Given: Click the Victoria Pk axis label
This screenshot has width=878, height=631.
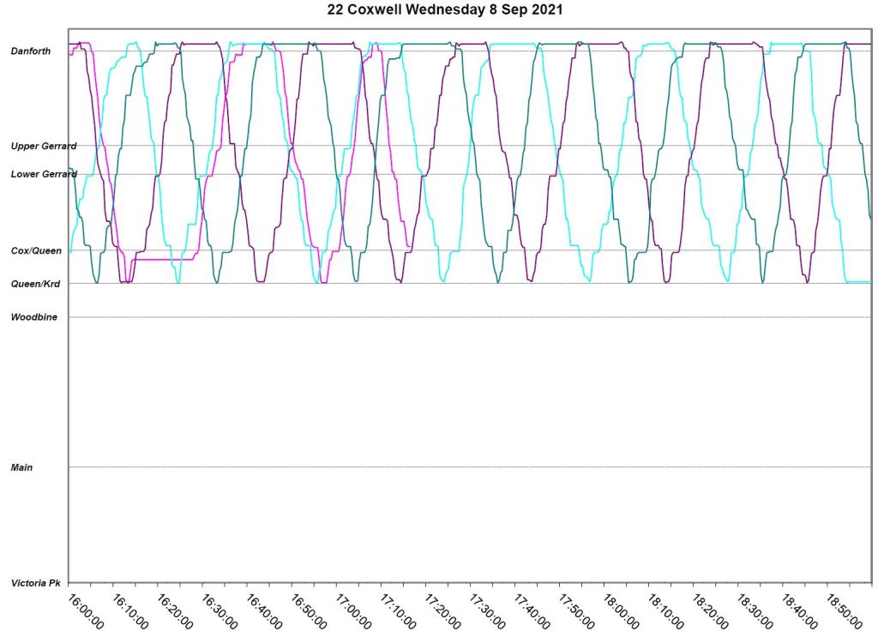Looking at the screenshot, I should point(35,583).
